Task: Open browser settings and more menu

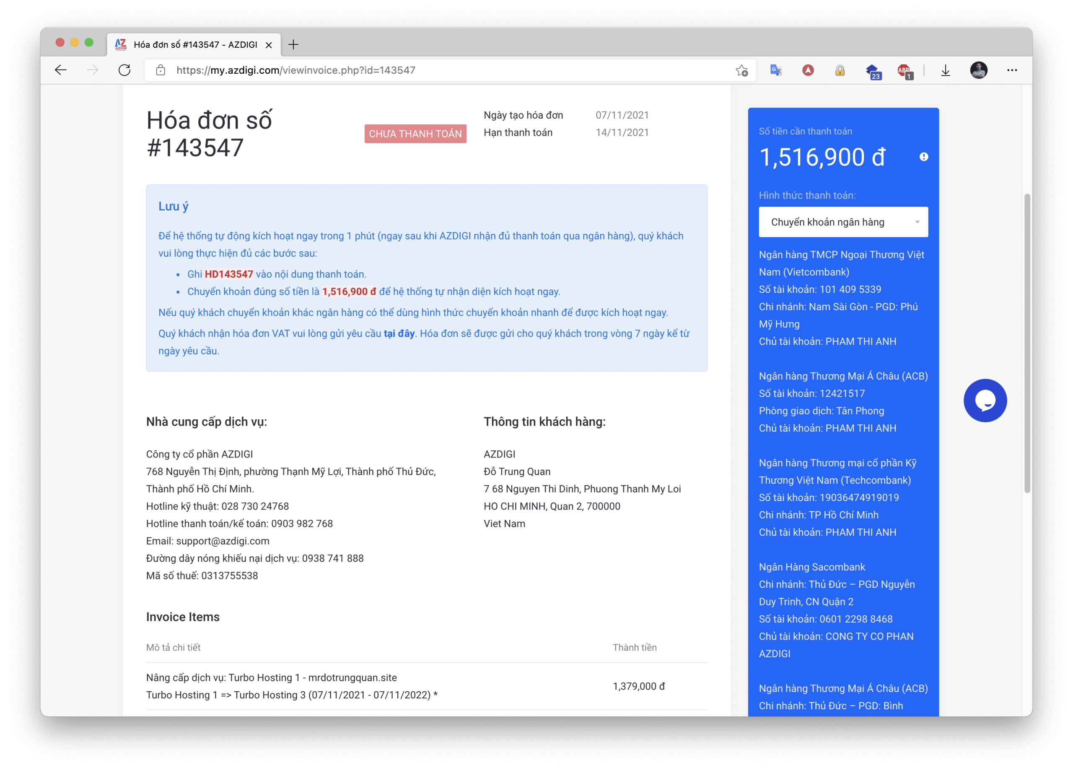Action: pos(1012,70)
